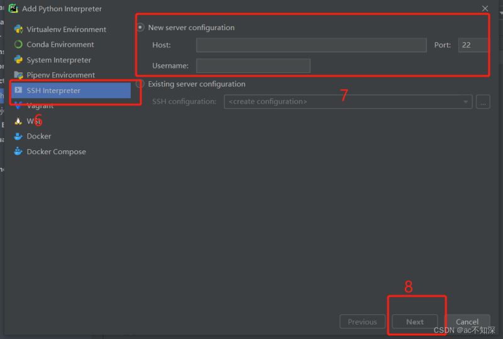The width and height of the screenshot is (503, 339).
Task: Enable New server configuration radio button
Action: pyautogui.click(x=140, y=27)
